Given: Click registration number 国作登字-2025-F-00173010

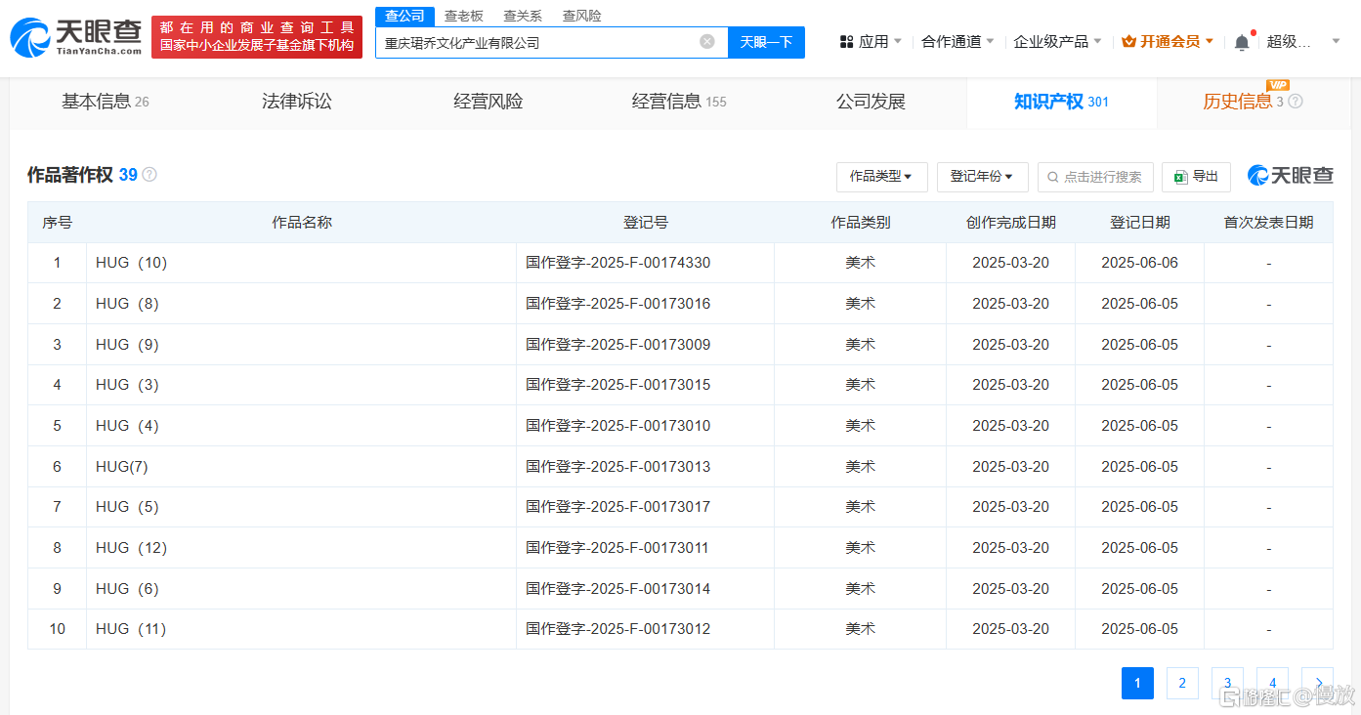Looking at the screenshot, I should (x=618, y=426).
